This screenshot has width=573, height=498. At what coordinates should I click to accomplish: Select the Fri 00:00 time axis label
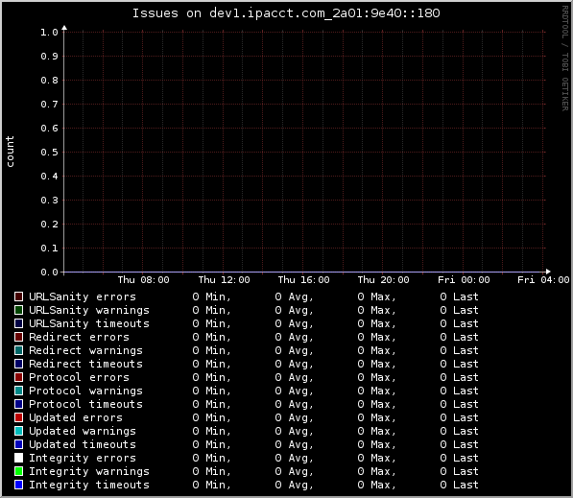pos(464,280)
